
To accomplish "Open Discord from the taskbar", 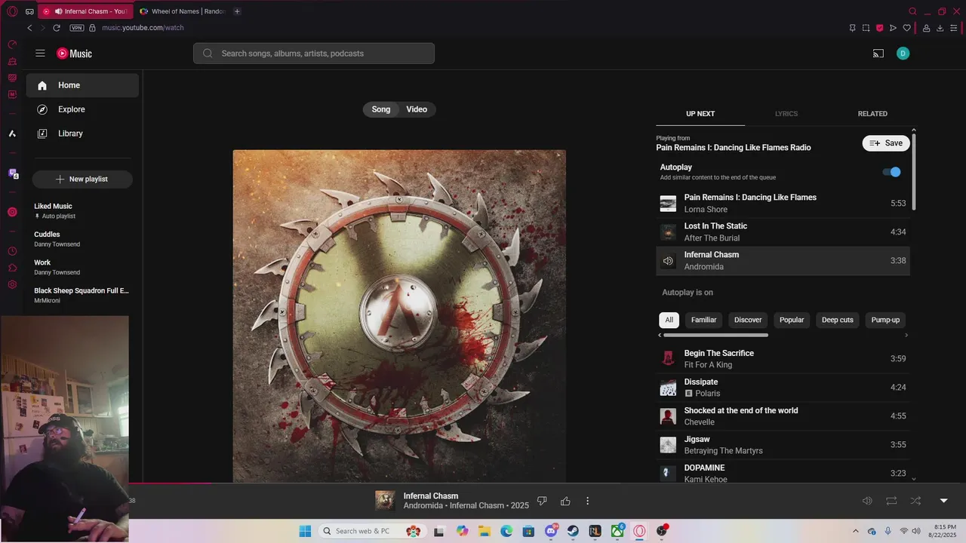I will tap(551, 531).
